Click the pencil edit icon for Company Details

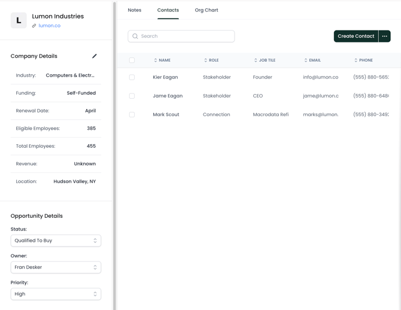[x=95, y=56]
